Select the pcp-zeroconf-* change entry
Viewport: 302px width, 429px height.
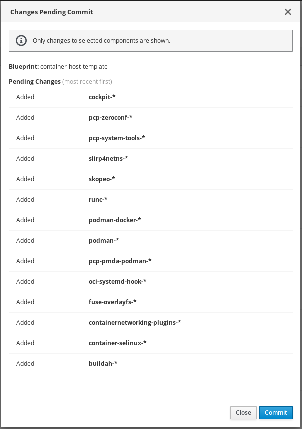point(110,118)
